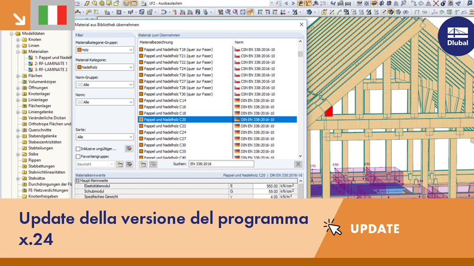This screenshot has width=474, height=266.
Task: Close the Material aus Bibliothek dialog
Action: click(x=301, y=25)
